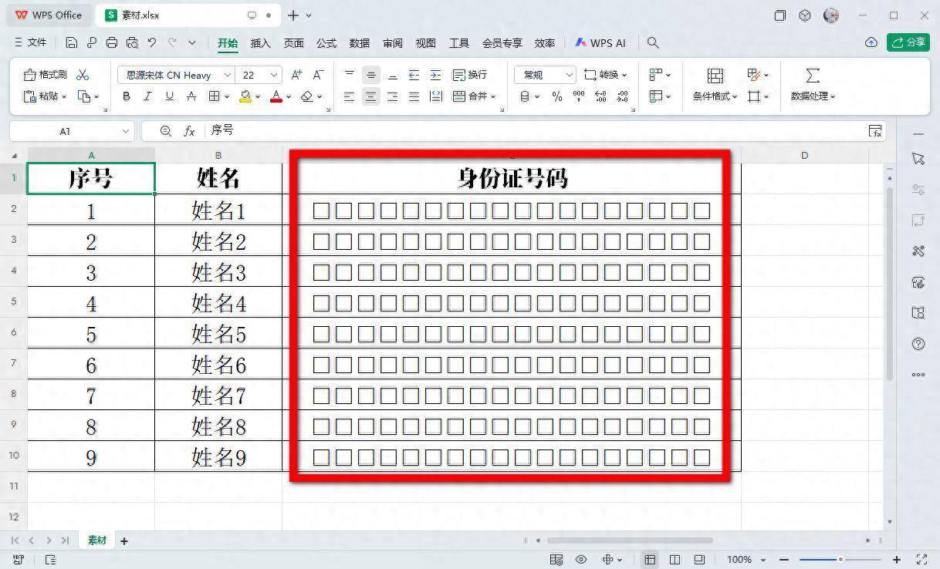
Task: Expand the font name dropdown
Action: pyautogui.click(x=227, y=75)
